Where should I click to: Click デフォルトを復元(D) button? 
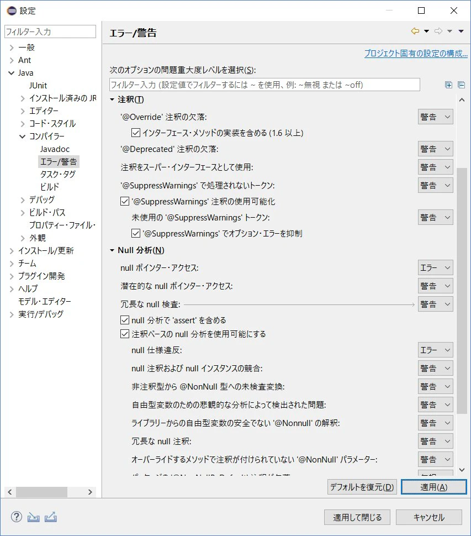[362, 487]
